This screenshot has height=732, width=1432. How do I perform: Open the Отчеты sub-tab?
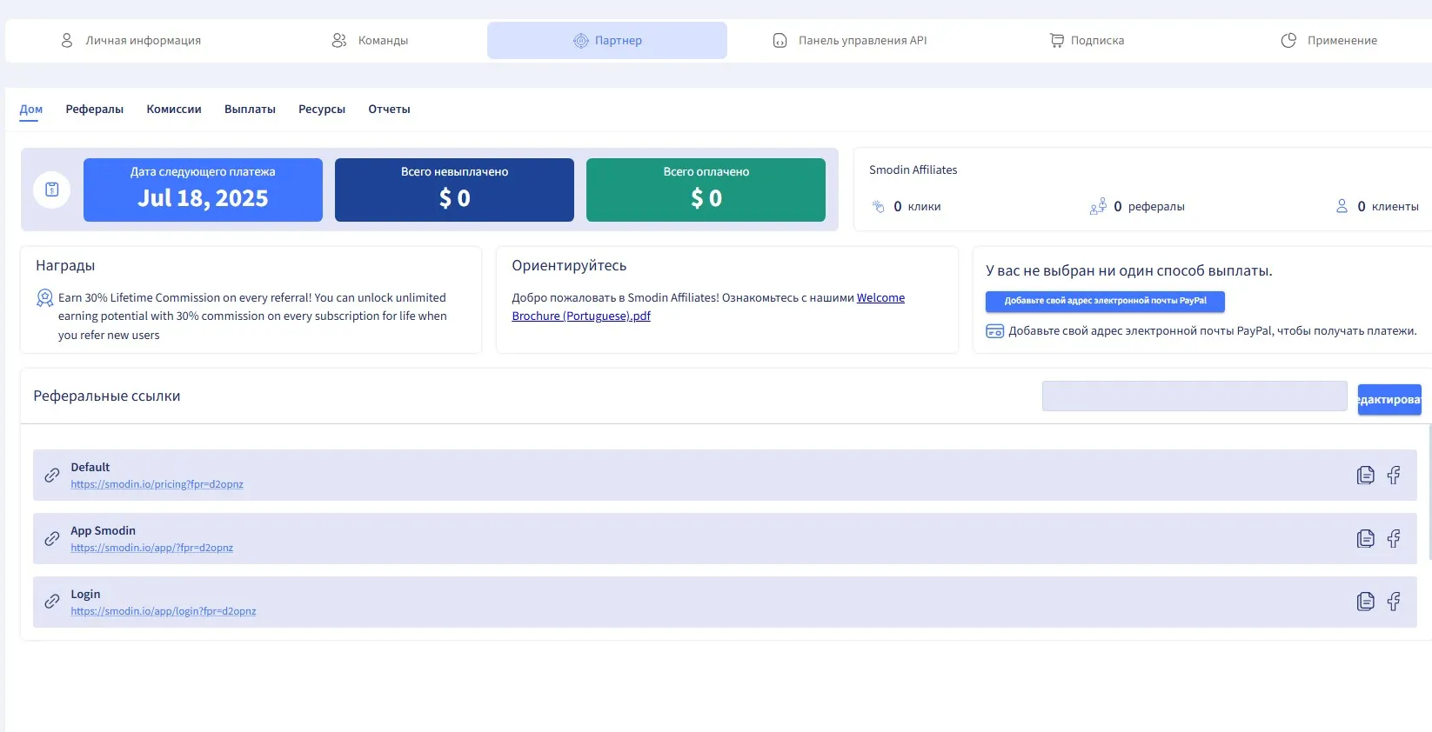(389, 110)
